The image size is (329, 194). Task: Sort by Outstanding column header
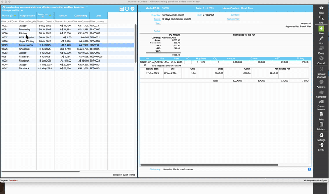[81, 16]
